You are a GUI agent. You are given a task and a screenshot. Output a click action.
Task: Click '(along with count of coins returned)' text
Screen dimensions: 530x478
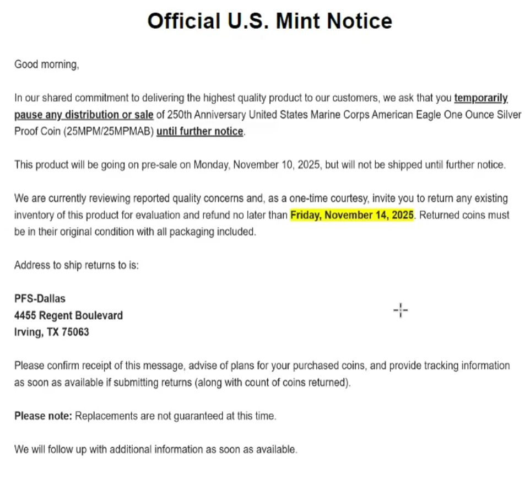[x=272, y=383]
